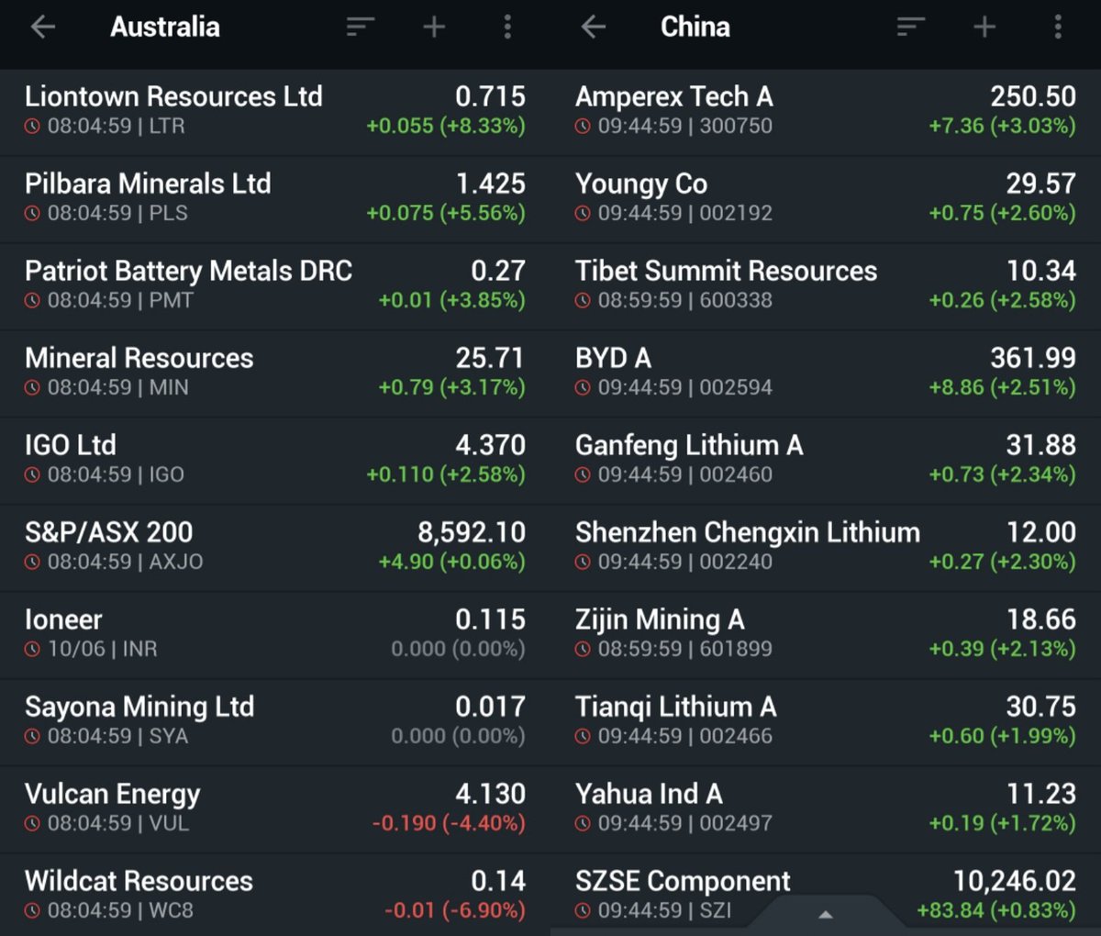This screenshot has width=1101, height=936.
Task: Tap BYD A price 361.99
Action: pyautogui.click(x=1033, y=358)
